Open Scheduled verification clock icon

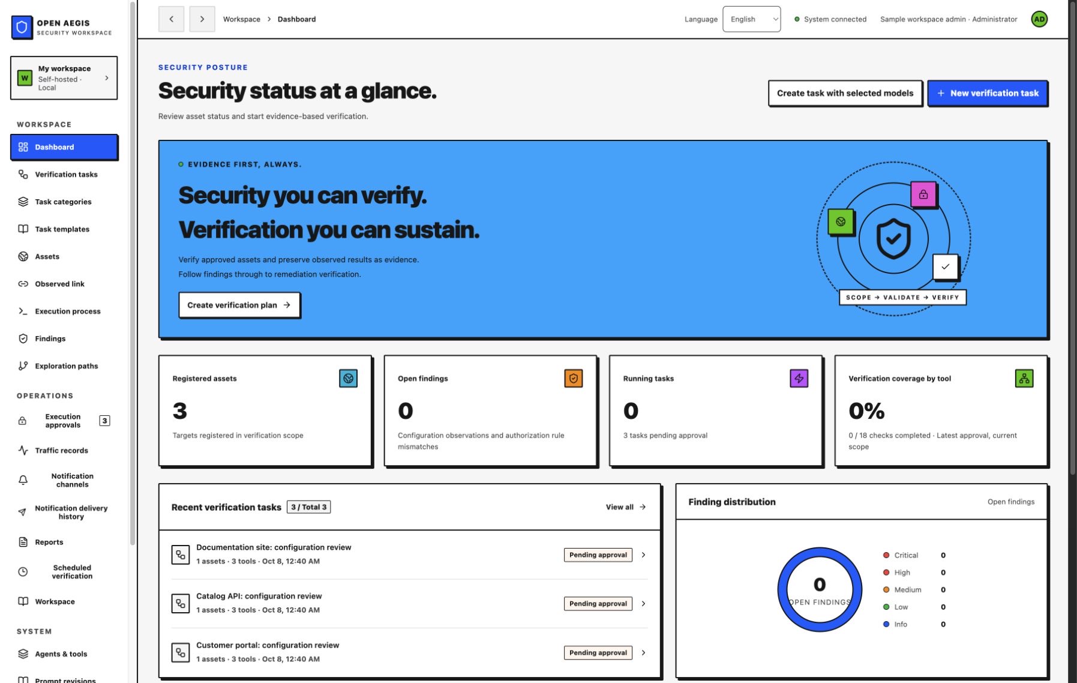tap(23, 572)
